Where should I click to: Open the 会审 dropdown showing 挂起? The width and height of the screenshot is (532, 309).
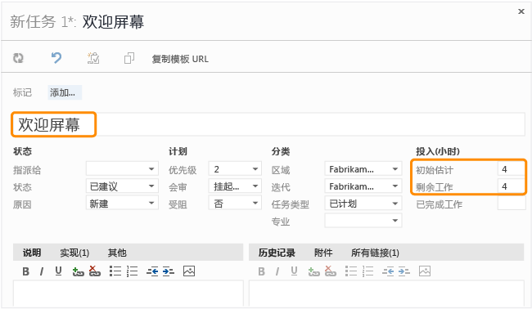pyautogui.click(x=235, y=186)
